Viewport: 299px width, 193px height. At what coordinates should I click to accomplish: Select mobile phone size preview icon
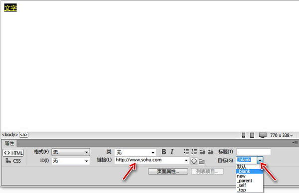[244, 135]
